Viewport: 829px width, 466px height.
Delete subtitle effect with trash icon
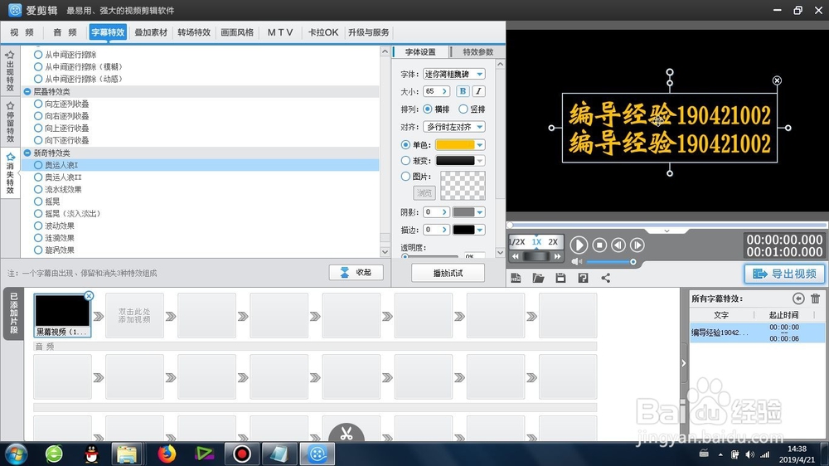pos(815,299)
